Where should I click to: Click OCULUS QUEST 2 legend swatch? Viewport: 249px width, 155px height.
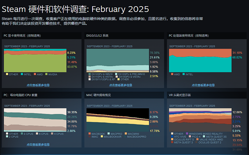(x=197, y=142)
